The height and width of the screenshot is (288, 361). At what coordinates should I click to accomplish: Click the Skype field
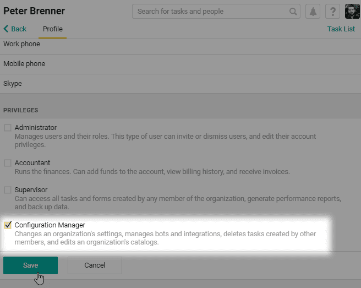click(180, 84)
